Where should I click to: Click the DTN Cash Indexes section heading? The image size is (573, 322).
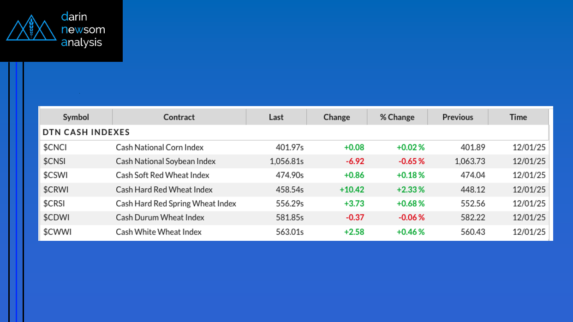tap(86, 132)
